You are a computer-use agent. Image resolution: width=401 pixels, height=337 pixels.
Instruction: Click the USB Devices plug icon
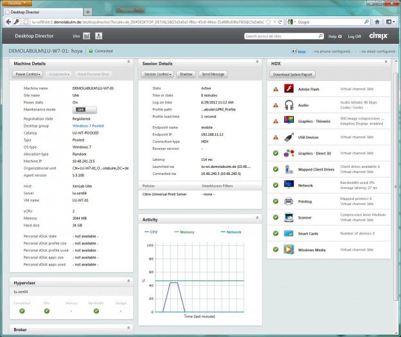tap(289, 137)
